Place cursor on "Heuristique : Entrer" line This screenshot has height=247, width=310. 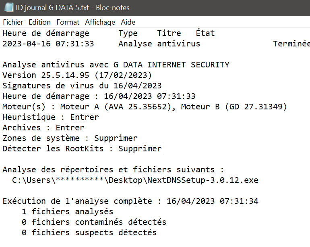click(x=50, y=117)
